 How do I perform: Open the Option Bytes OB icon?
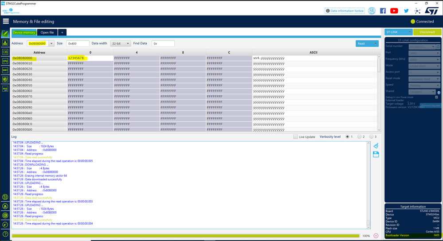point(5,52)
